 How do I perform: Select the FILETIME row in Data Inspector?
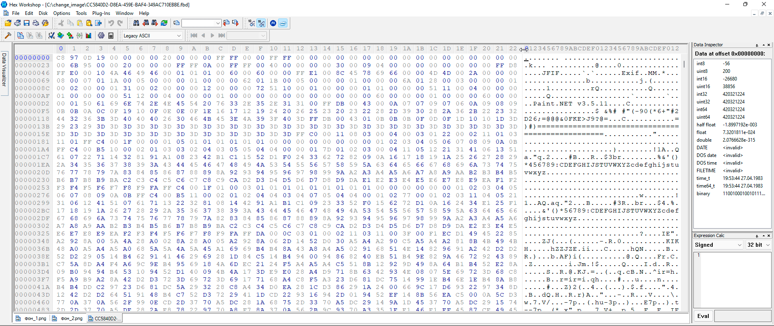[732, 171]
